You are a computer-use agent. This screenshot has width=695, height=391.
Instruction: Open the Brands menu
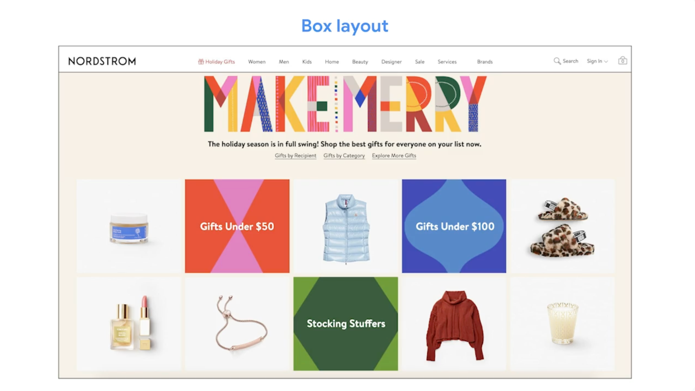(x=484, y=62)
